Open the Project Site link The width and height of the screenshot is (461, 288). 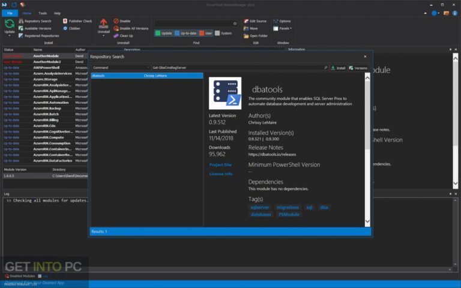(x=220, y=165)
